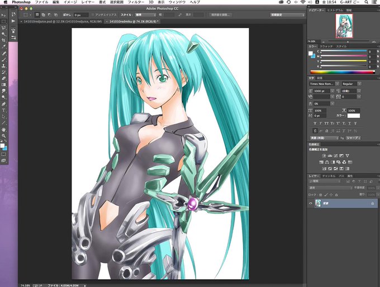Add a Brightness/Contrast adjustment
The width and height of the screenshot is (380, 287).
tap(324, 156)
